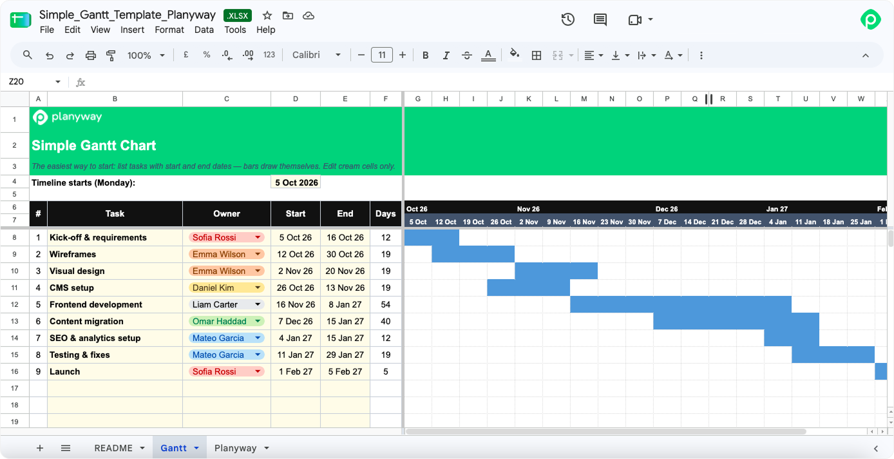
Task: Click the Sheets home icon
Action: [21, 20]
